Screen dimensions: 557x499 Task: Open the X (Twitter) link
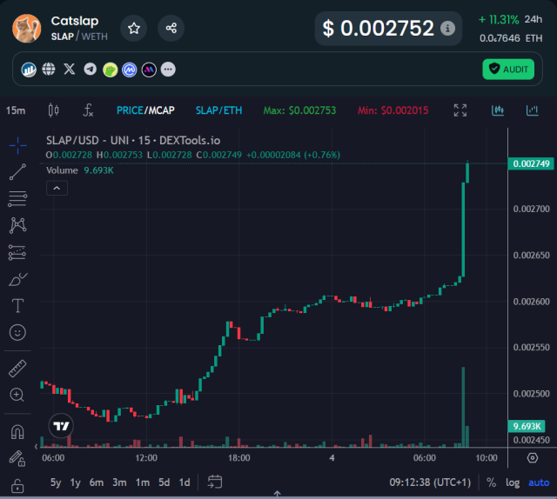tap(70, 70)
